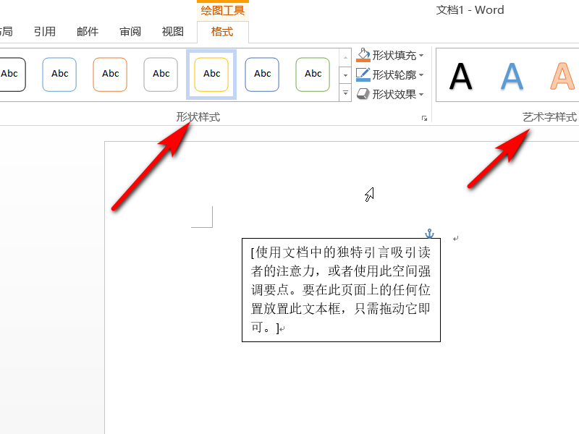The width and height of the screenshot is (579, 434).
Task: Click the up arrow of the shape styles gallery
Action: pos(345,58)
